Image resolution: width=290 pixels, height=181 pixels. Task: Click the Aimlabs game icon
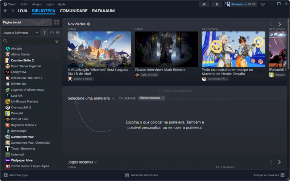(x=8, y=49)
